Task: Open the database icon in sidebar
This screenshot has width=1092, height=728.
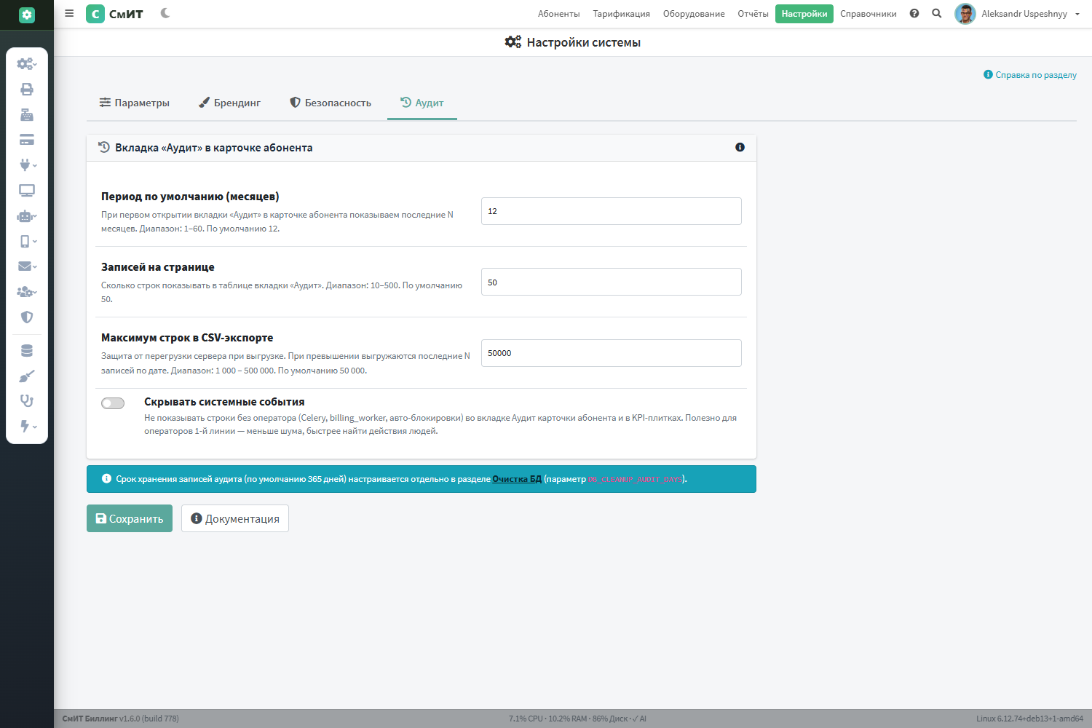Action: pos(27,351)
